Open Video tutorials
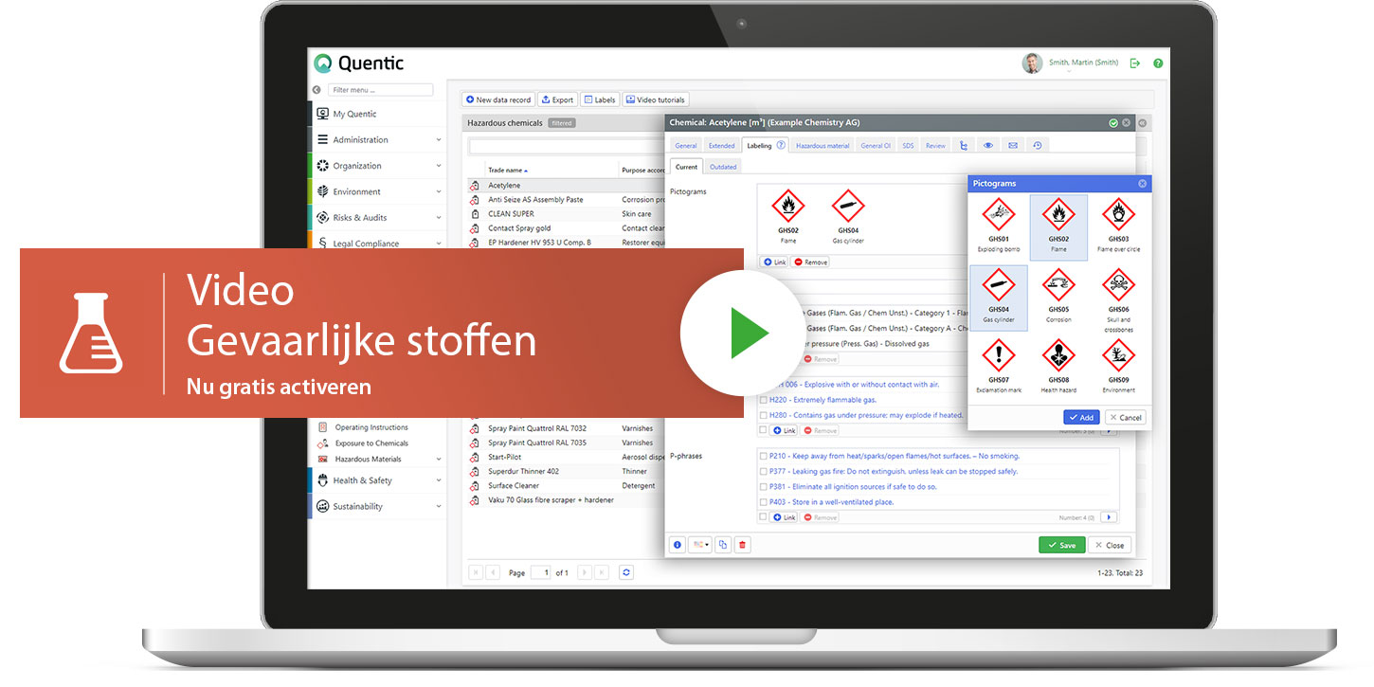Viewport: 1374px width, 687px height. pos(655,99)
